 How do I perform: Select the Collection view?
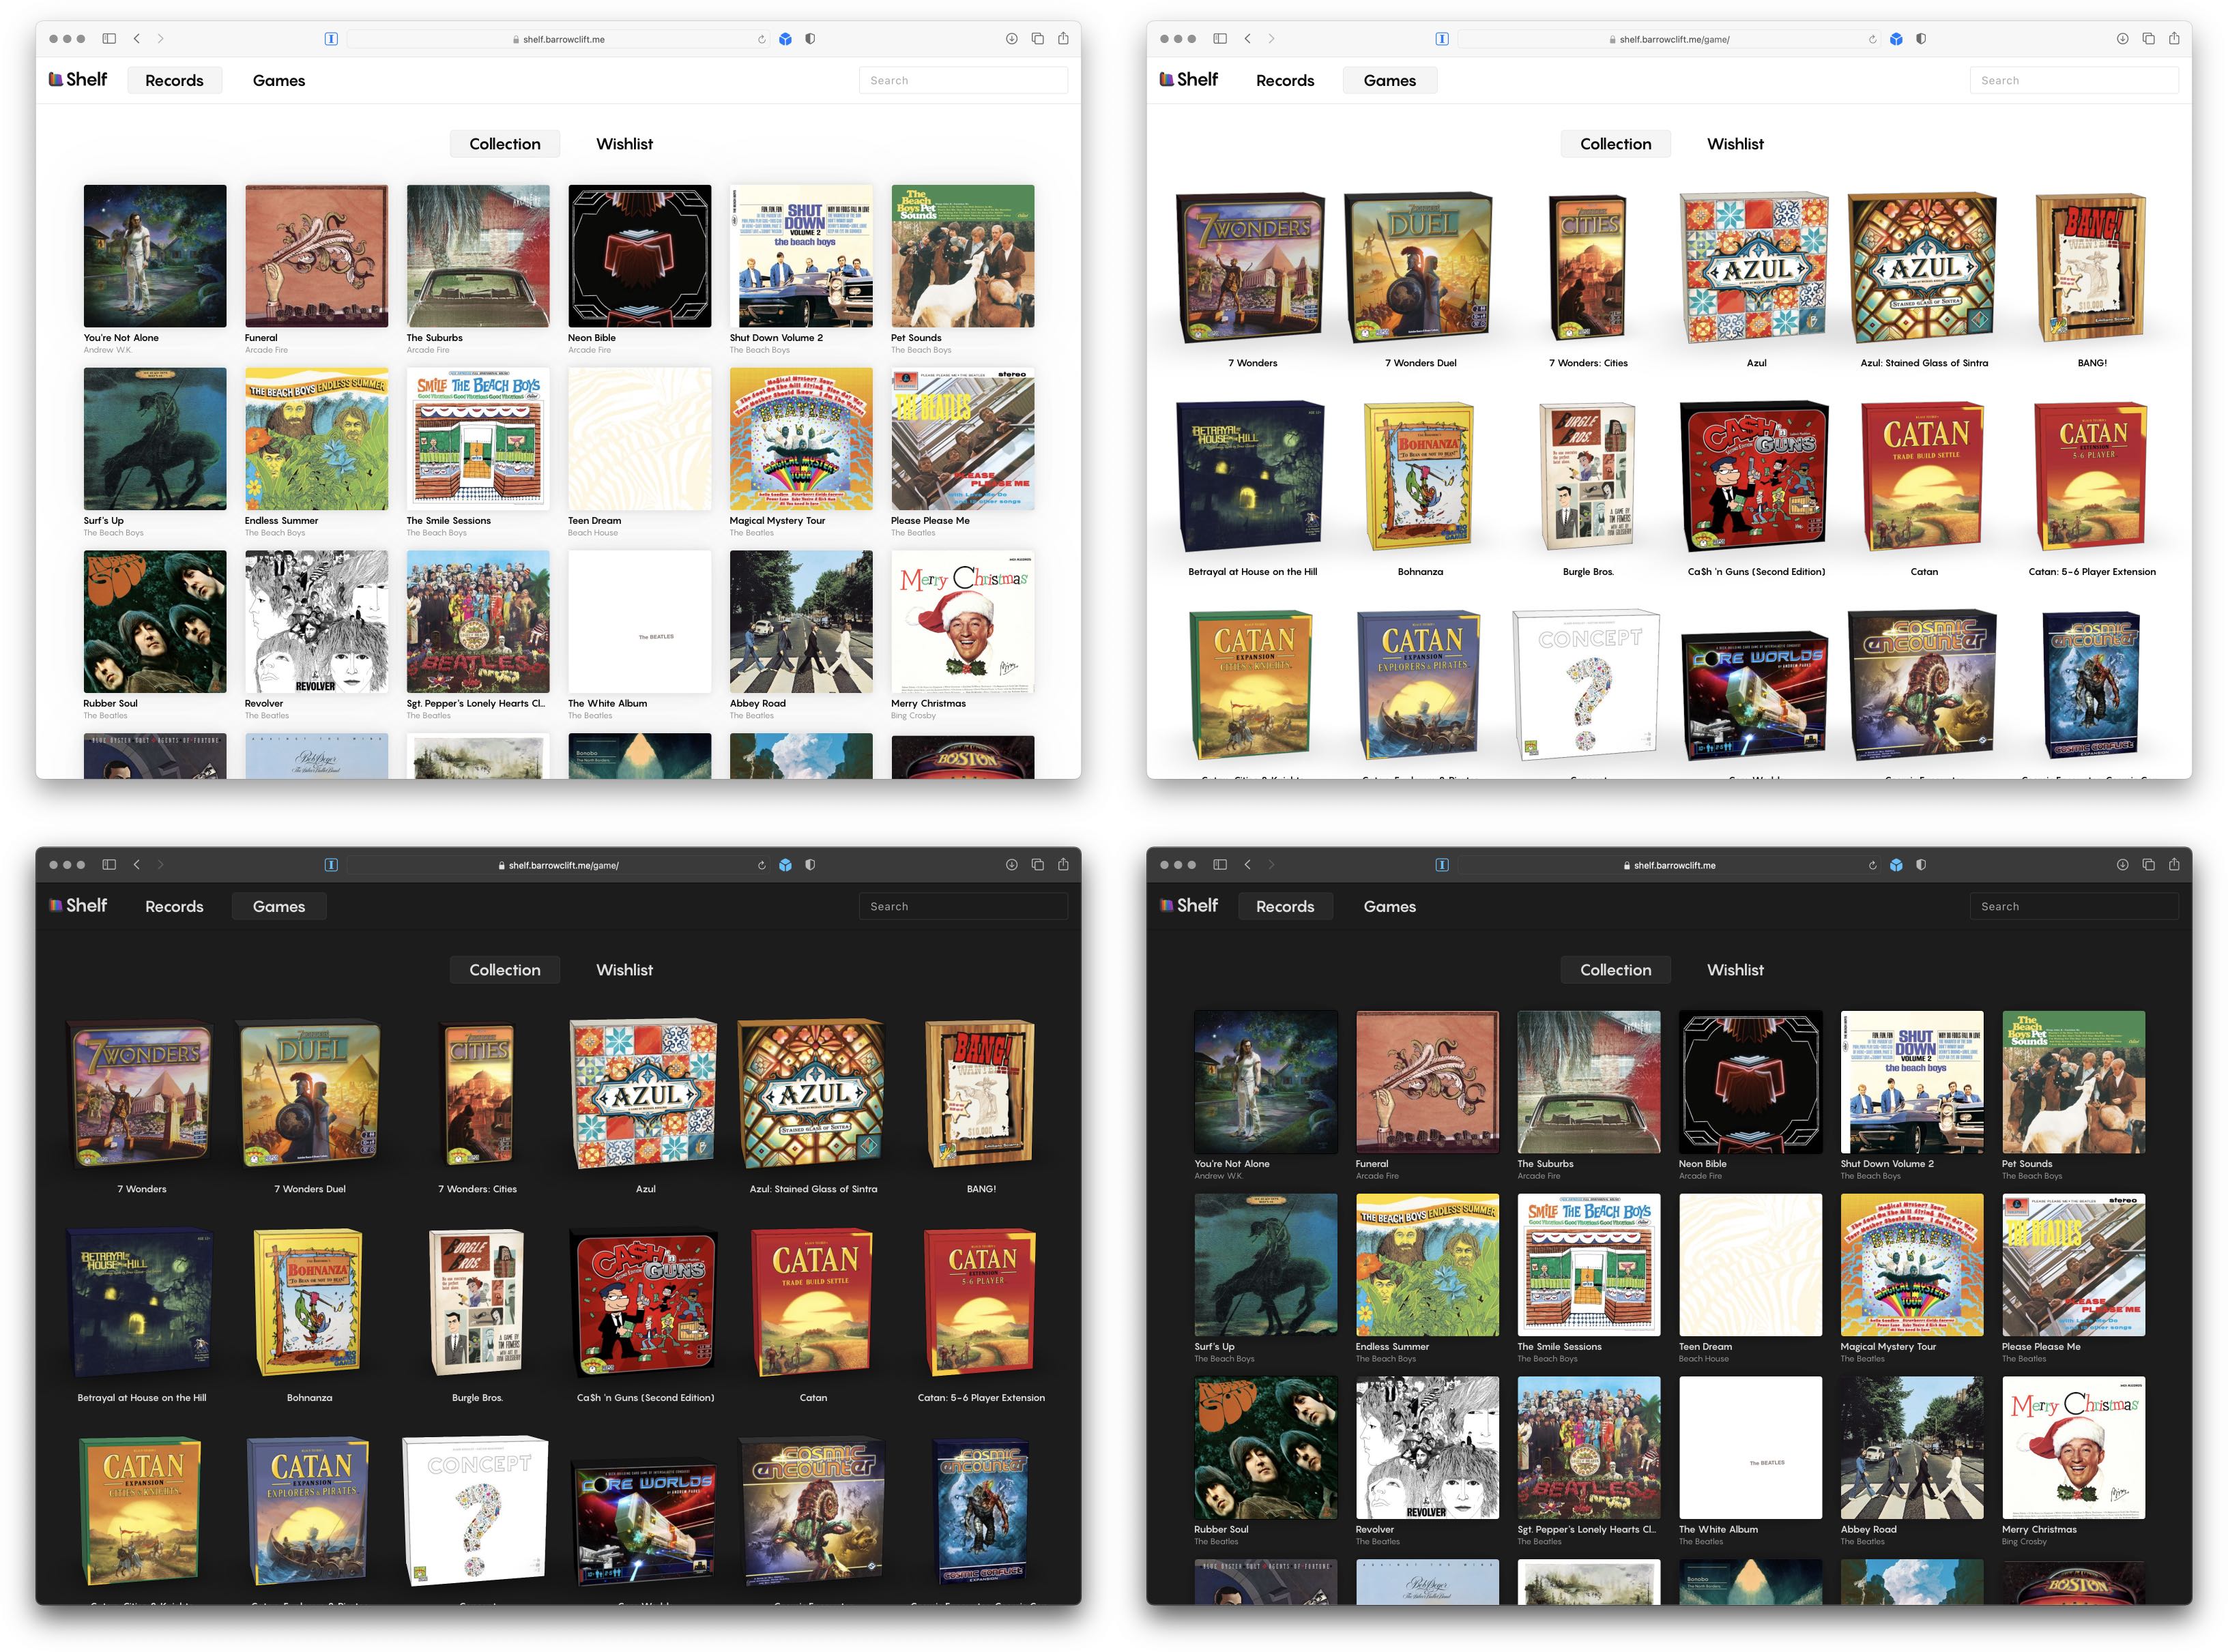click(x=504, y=143)
